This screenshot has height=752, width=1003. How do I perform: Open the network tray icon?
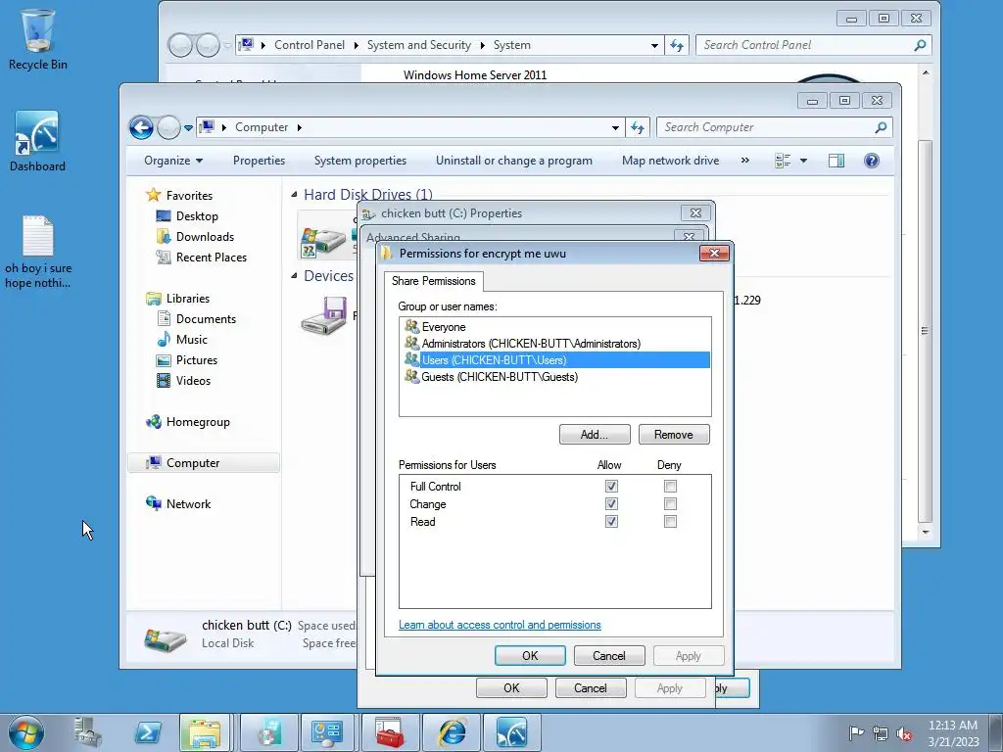pos(881,732)
